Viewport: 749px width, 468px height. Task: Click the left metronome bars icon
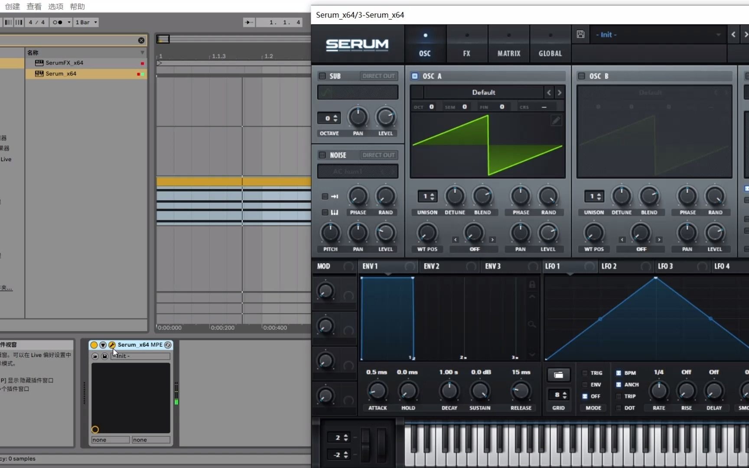[x=8, y=22]
